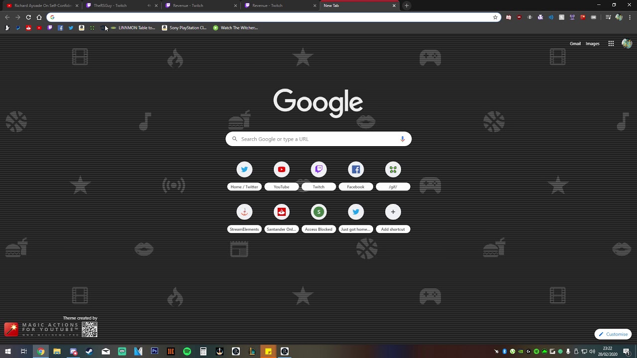Open the media controls music-note icon
This screenshot has height=358, width=637.
[608, 17]
